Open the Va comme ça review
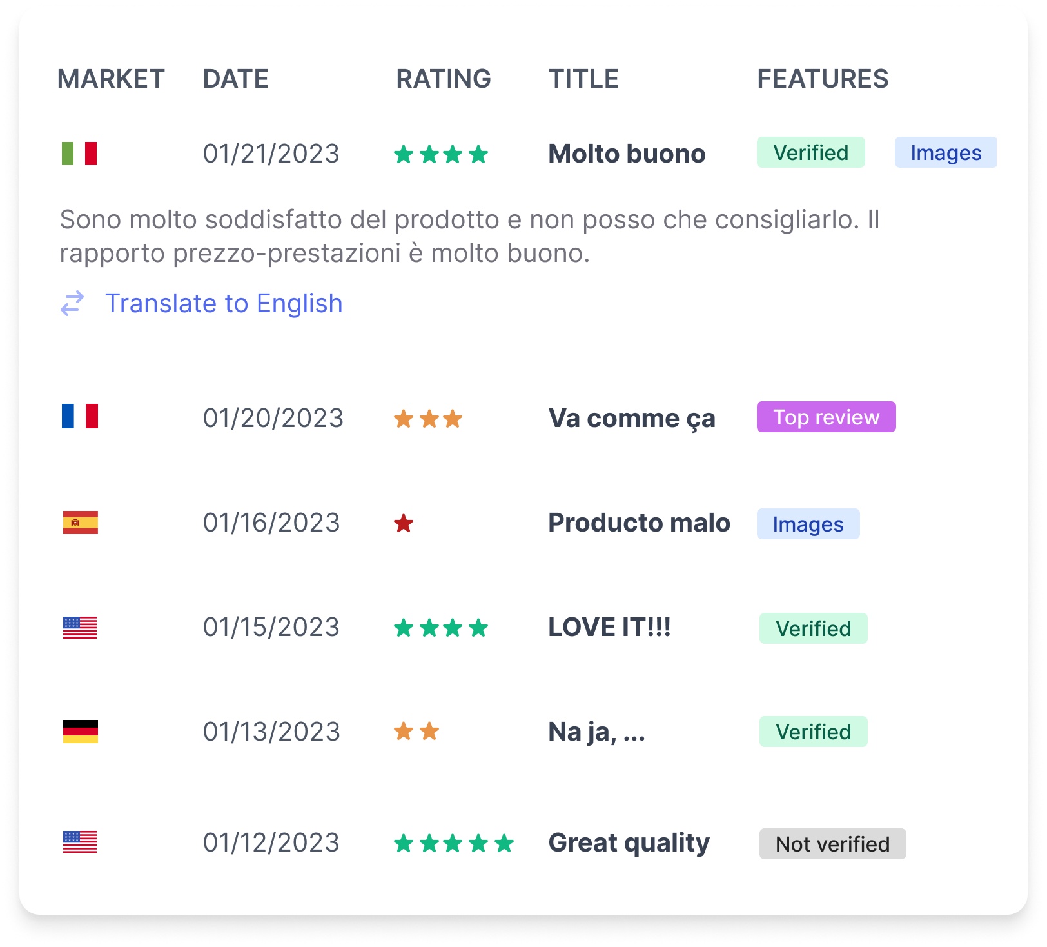 (631, 418)
